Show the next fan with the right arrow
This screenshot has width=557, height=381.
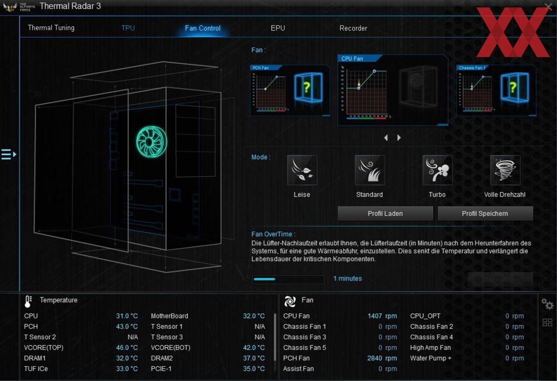[x=399, y=138]
